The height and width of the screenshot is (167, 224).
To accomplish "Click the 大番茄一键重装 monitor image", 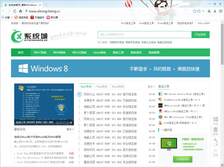I will 169,144.
